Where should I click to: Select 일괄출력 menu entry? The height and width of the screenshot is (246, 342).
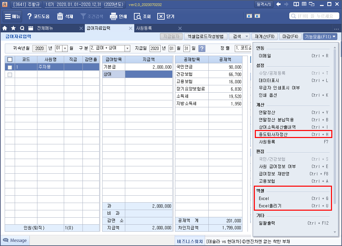click(x=294, y=223)
